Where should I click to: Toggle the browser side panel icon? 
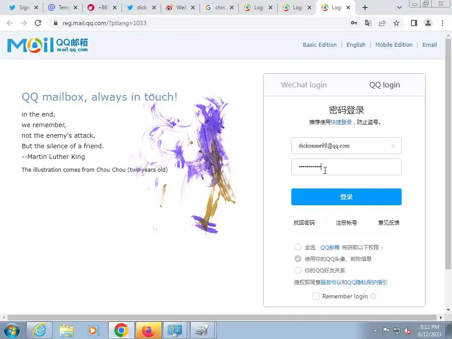click(414, 23)
